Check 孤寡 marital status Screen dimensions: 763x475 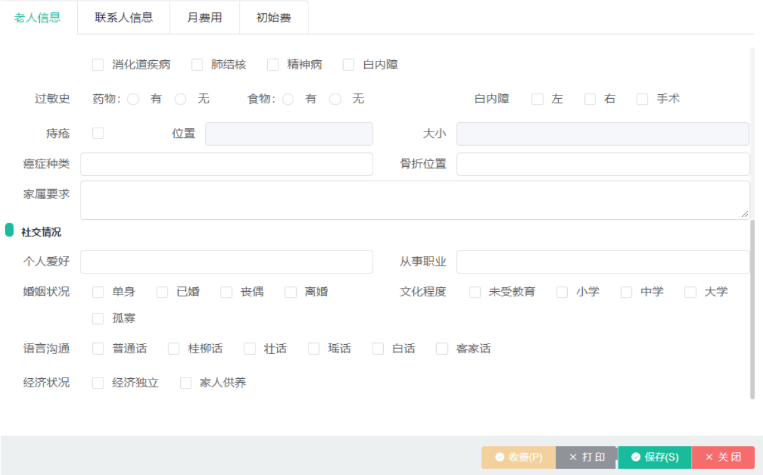(x=98, y=319)
